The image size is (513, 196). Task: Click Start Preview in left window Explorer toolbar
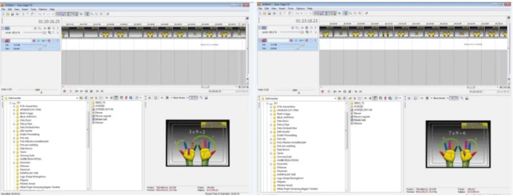pyautogui.click(x=106, y=98)
